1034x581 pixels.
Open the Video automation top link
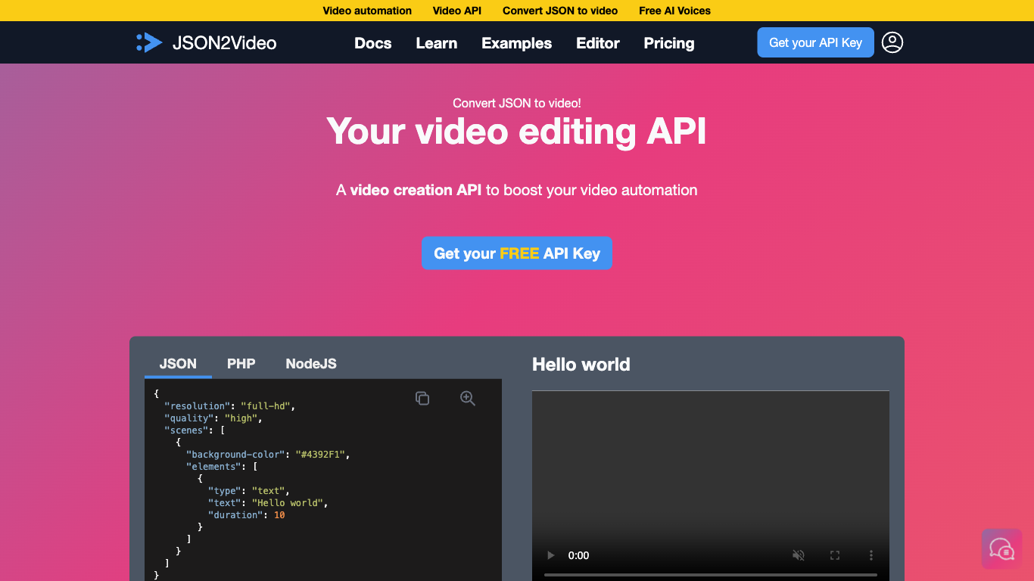coord(367,11)
